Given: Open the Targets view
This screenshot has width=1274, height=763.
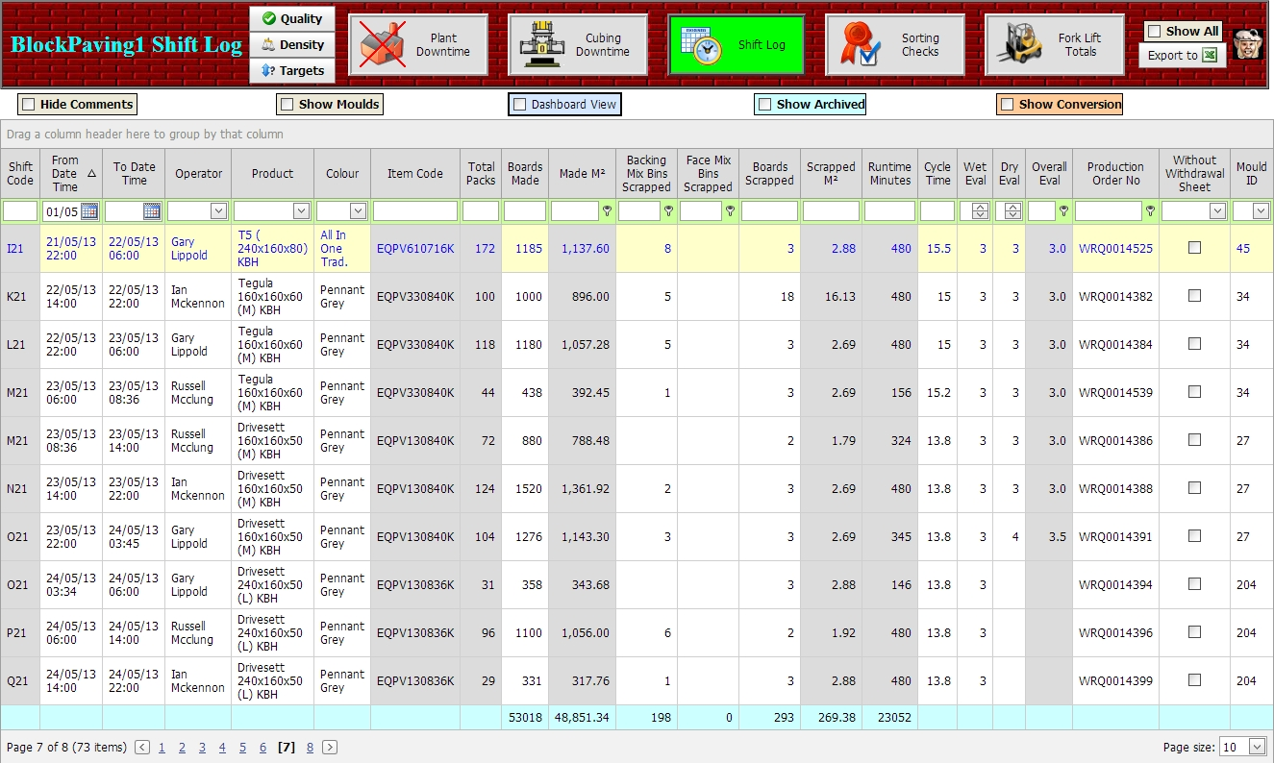Looking at the screenshot, I should [x=292, y=70].
